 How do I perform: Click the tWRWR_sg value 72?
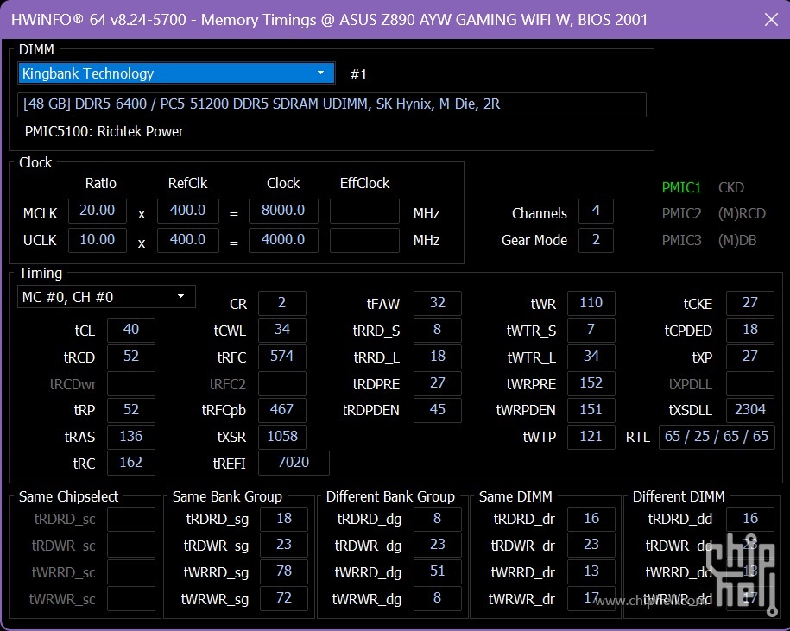[284, 597]
